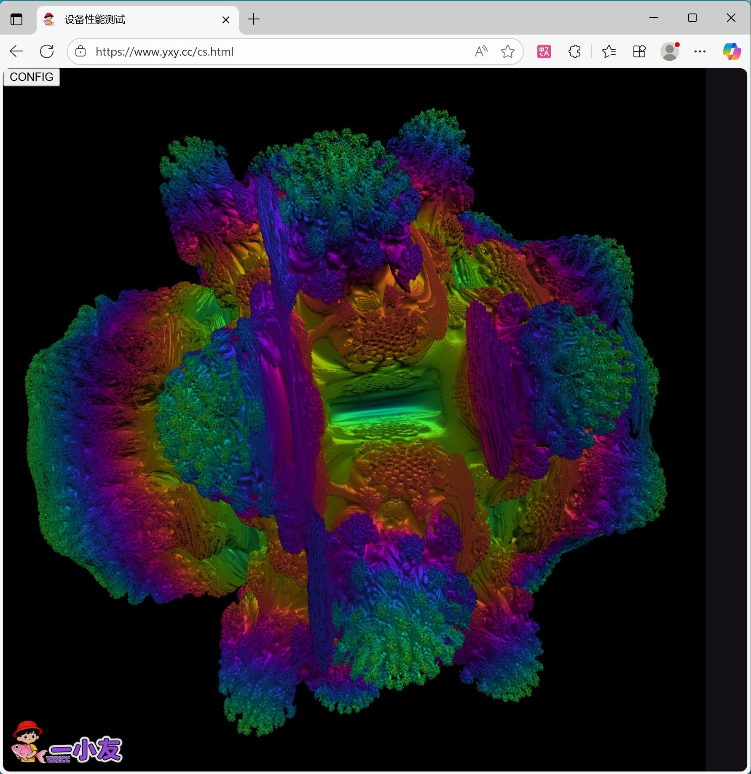This screenshot has height=774, width=751.
Task: Go back to the previous page
Action: (16, 51)
